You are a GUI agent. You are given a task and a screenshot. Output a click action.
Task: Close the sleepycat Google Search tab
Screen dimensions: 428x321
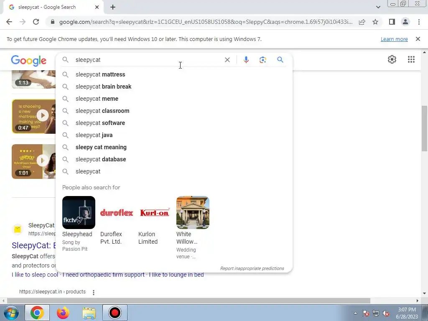pos(97,8)
